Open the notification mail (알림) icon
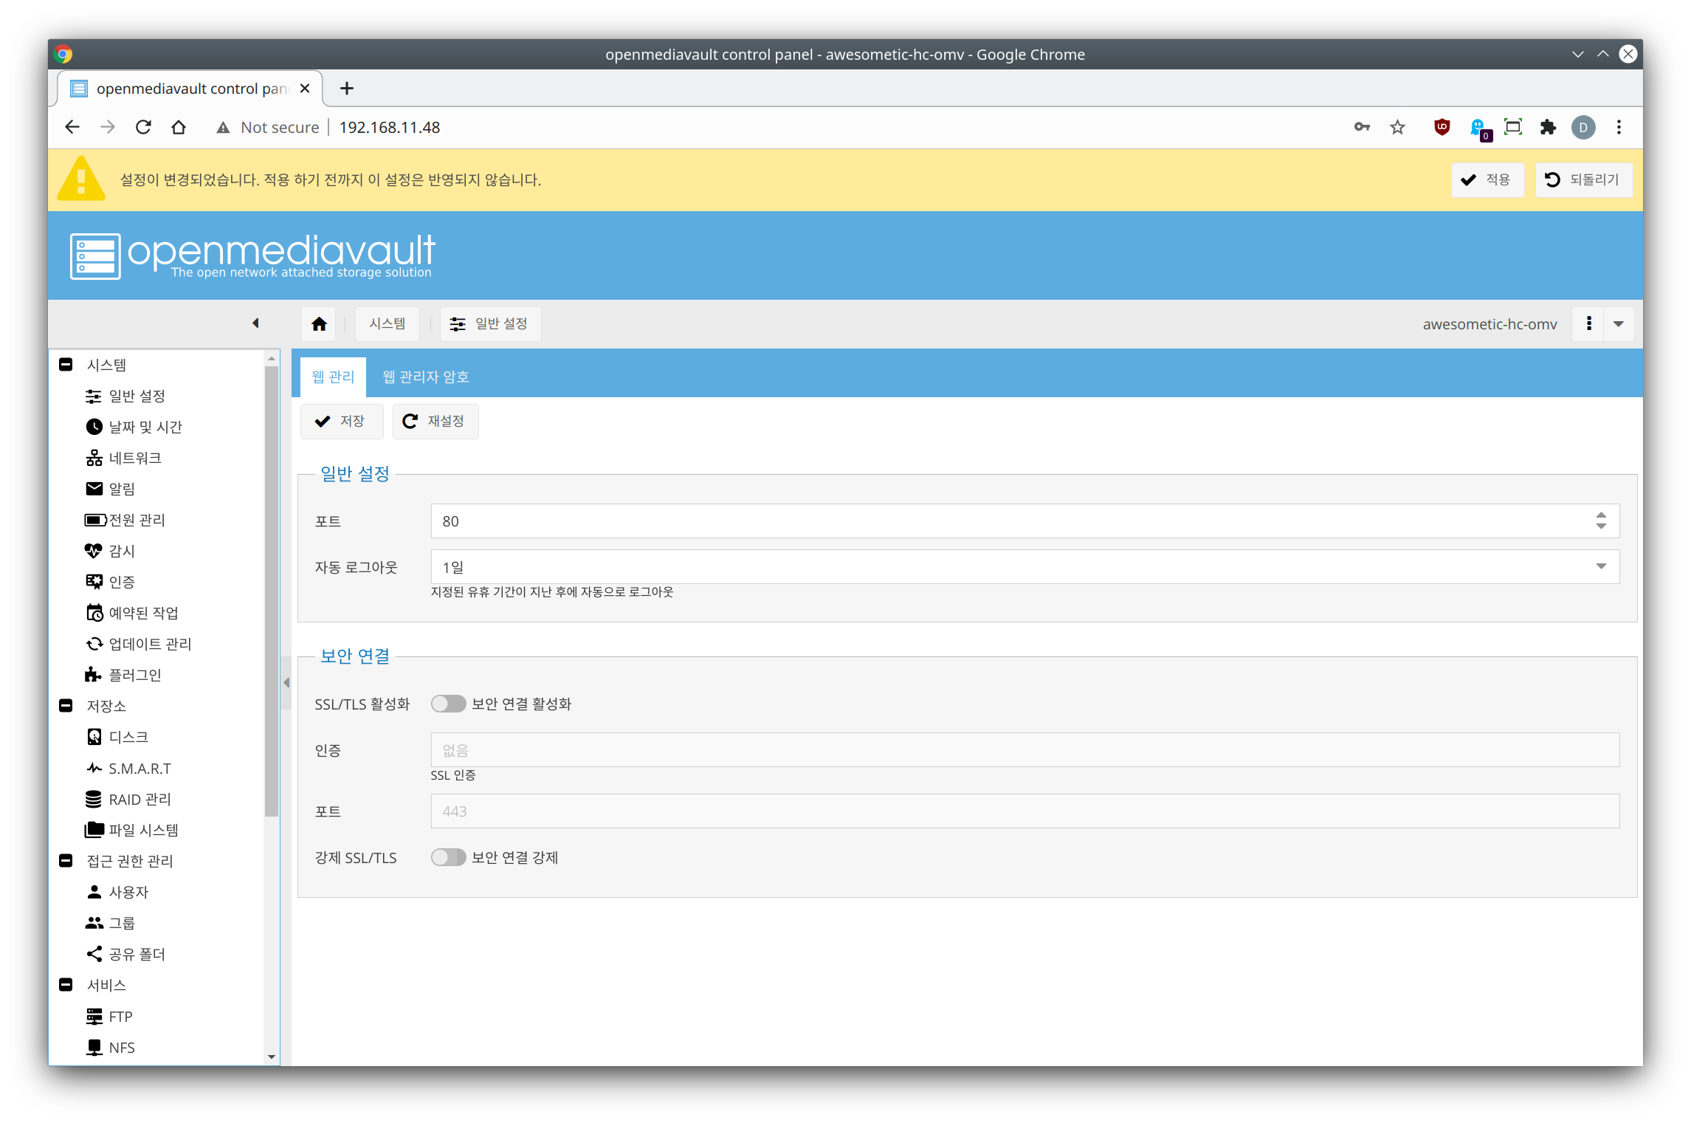 (94, 489)
